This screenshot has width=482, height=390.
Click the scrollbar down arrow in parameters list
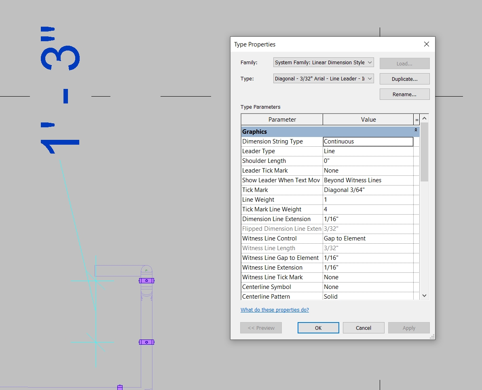click(424, 296)
